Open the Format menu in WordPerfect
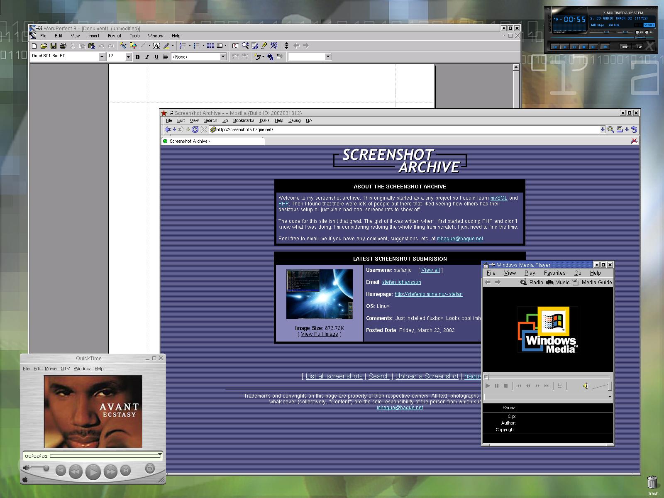 coord(115,36)
